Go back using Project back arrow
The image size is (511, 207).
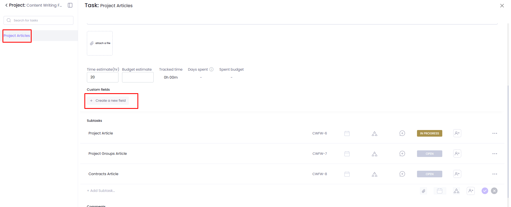coord(6,5)
